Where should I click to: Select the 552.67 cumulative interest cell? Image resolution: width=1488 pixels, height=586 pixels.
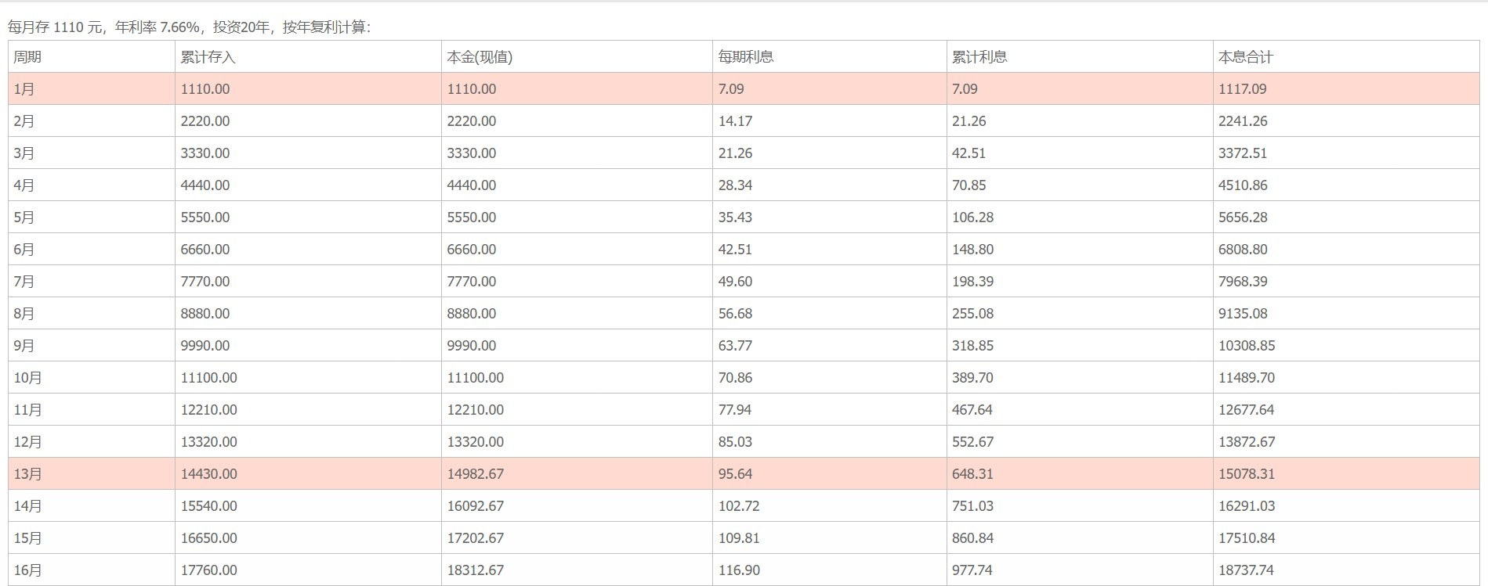[1080, 442]
